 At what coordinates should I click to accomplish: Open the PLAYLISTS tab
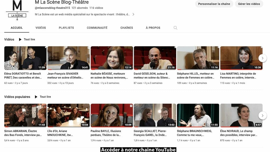pyautogui.click(x=66, y=28)
